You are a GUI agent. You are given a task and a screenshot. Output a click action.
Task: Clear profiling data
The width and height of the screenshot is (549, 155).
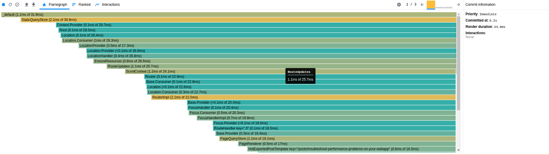pos(17,4)
